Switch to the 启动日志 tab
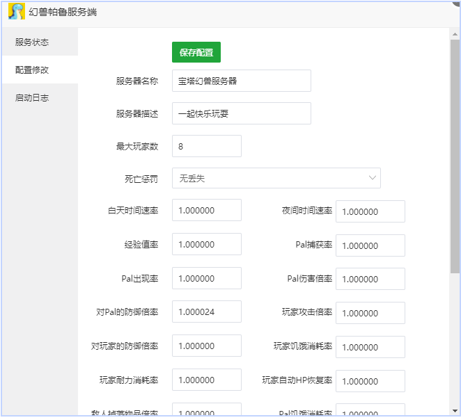Image resolution: width=461 pixels, height=420 pixels. [x=40, y=98]
